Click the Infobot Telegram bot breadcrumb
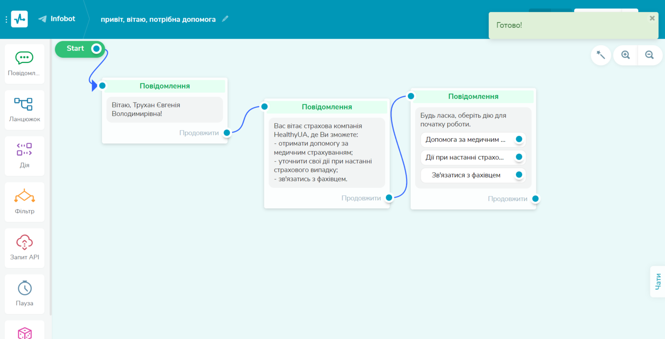665x339 pixels. coord(57,19)
